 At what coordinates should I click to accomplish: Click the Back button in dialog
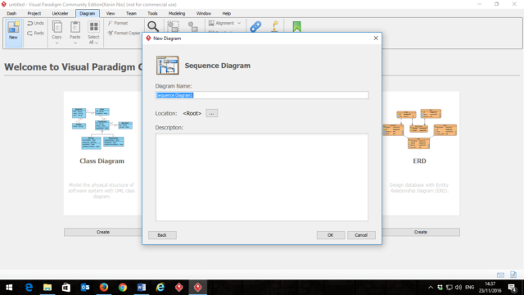(x=162, y=235)
